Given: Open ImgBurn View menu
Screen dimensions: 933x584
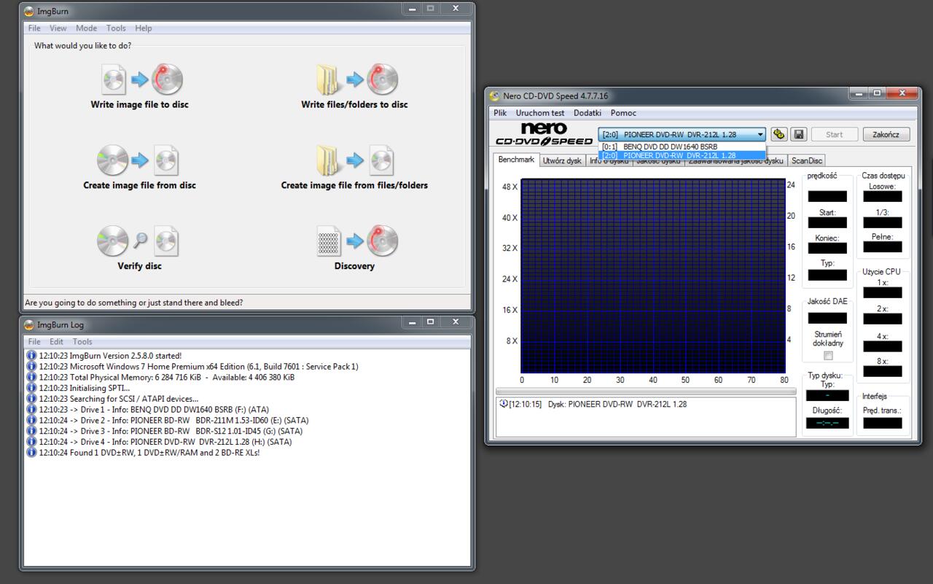Looking at the screenshot, I should point(58,28).
